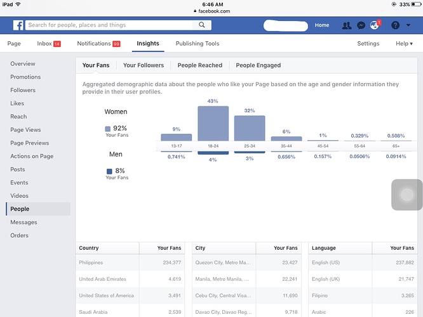
Task: Click the Filipino language row
Action: click(x=363, y=295)
